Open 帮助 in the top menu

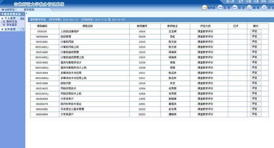point(263,2)
